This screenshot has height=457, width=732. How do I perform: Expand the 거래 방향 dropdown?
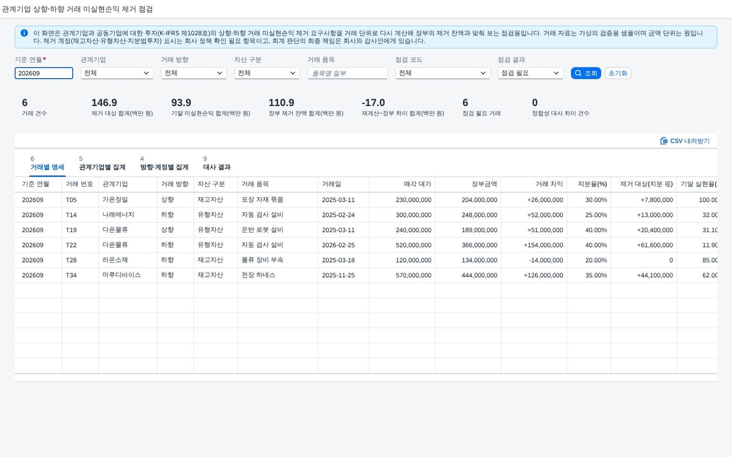tap(194, 73)
